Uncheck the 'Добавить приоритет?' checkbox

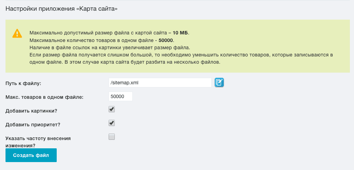(x=112, y=123)
